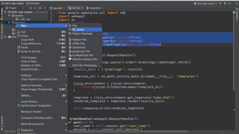This screenshot has height=134, width=239.
Task: Select Copy Path menu entry
Action: tap(42, 40)
